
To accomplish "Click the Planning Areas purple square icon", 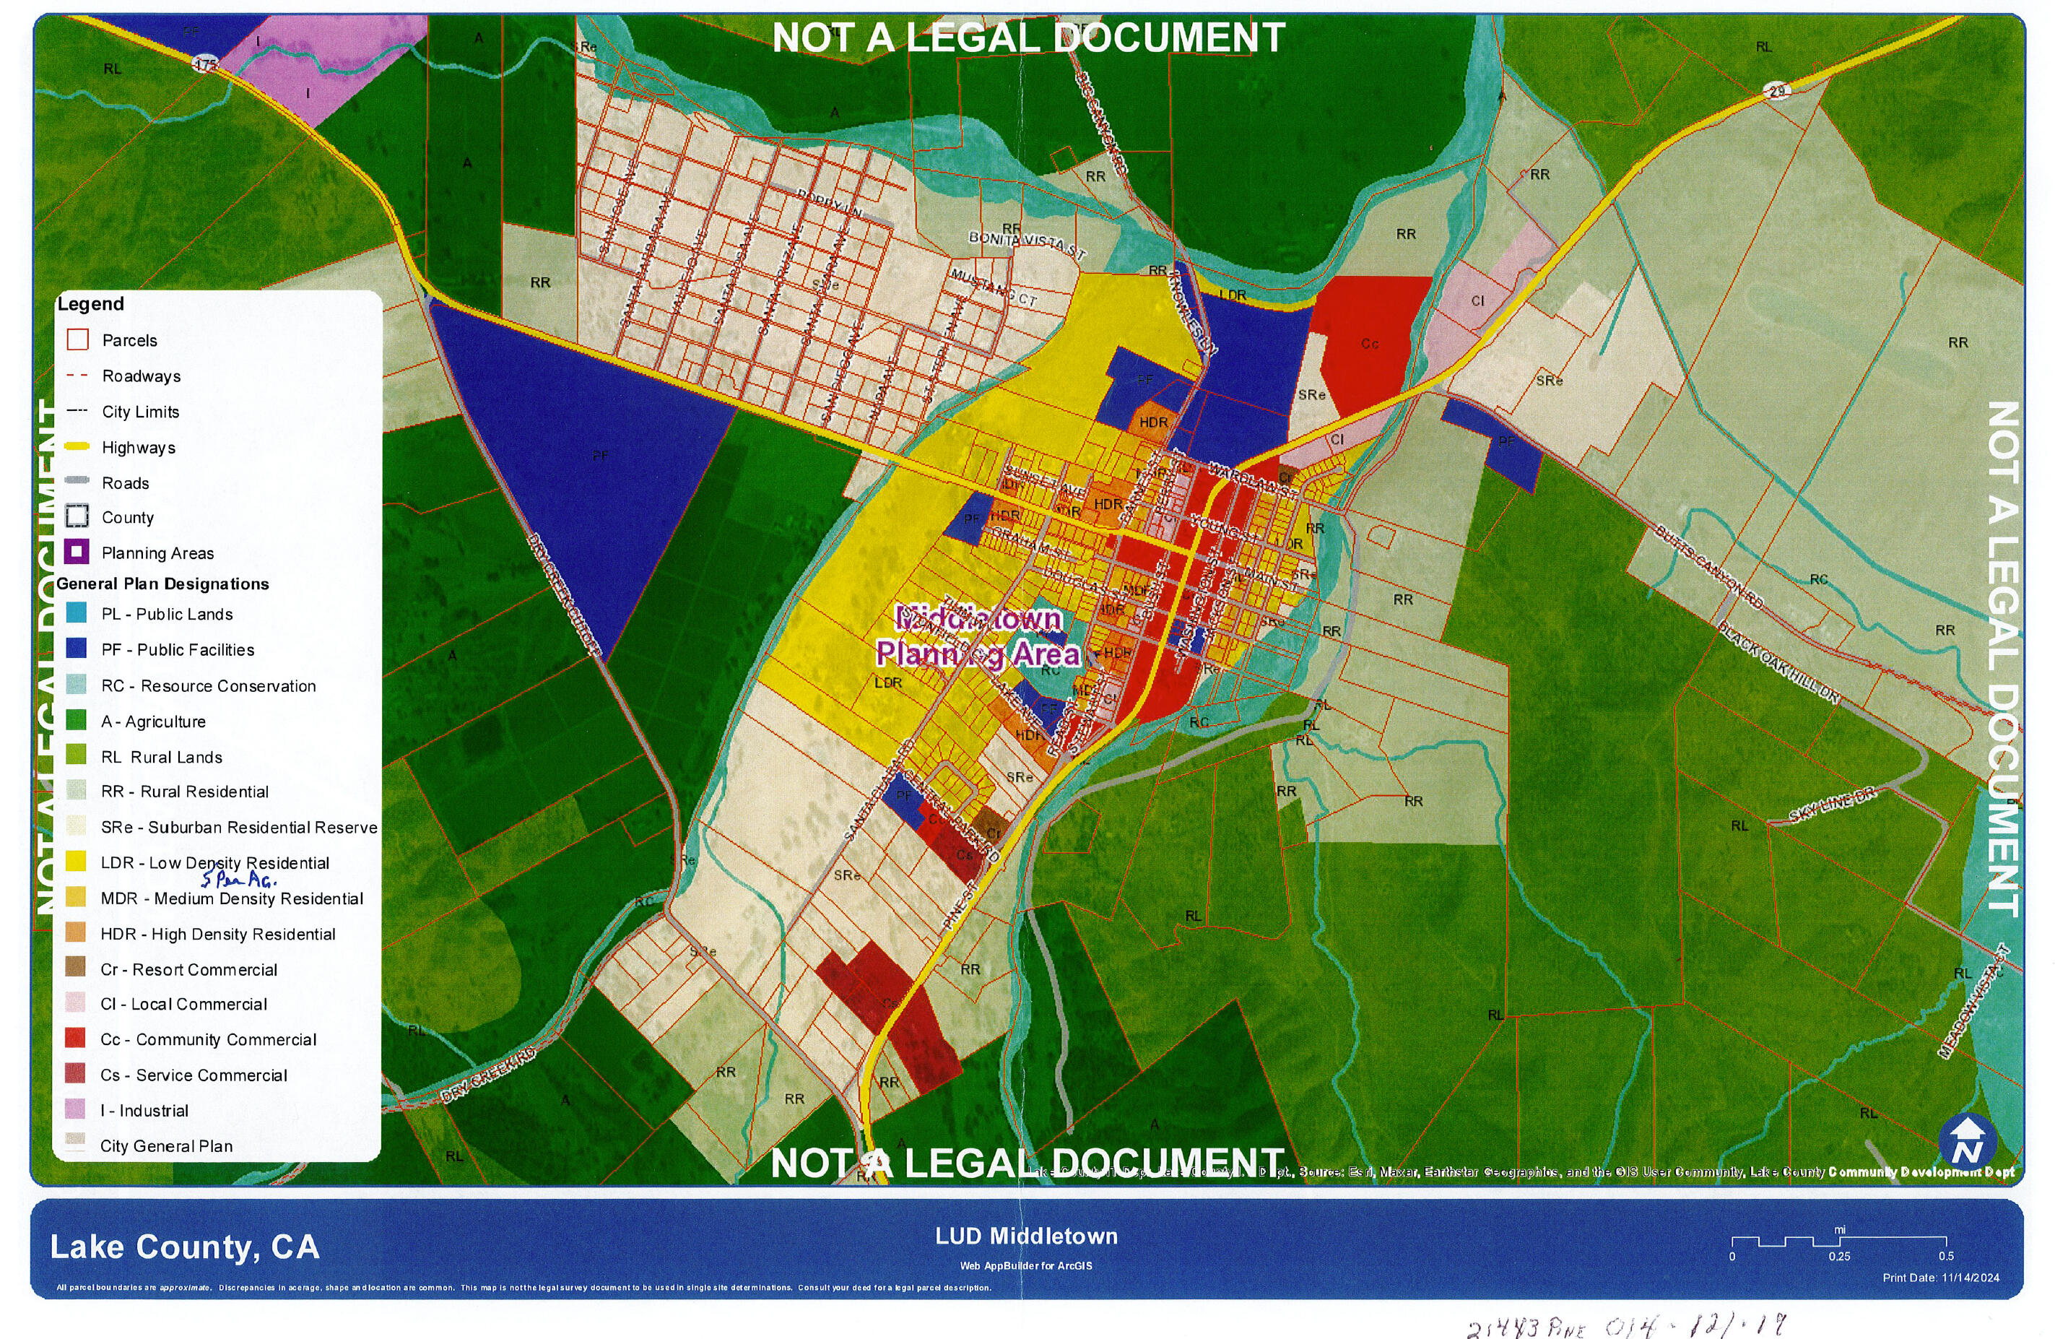I will (x=77, y=552).
